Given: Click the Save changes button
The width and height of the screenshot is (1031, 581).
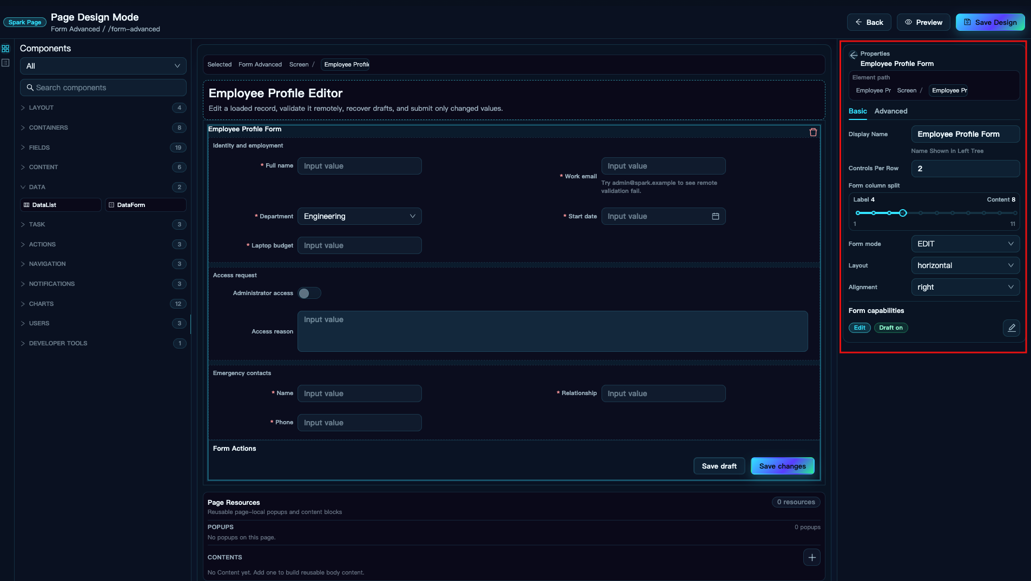Looking at the screenshot, I should 782,466.
